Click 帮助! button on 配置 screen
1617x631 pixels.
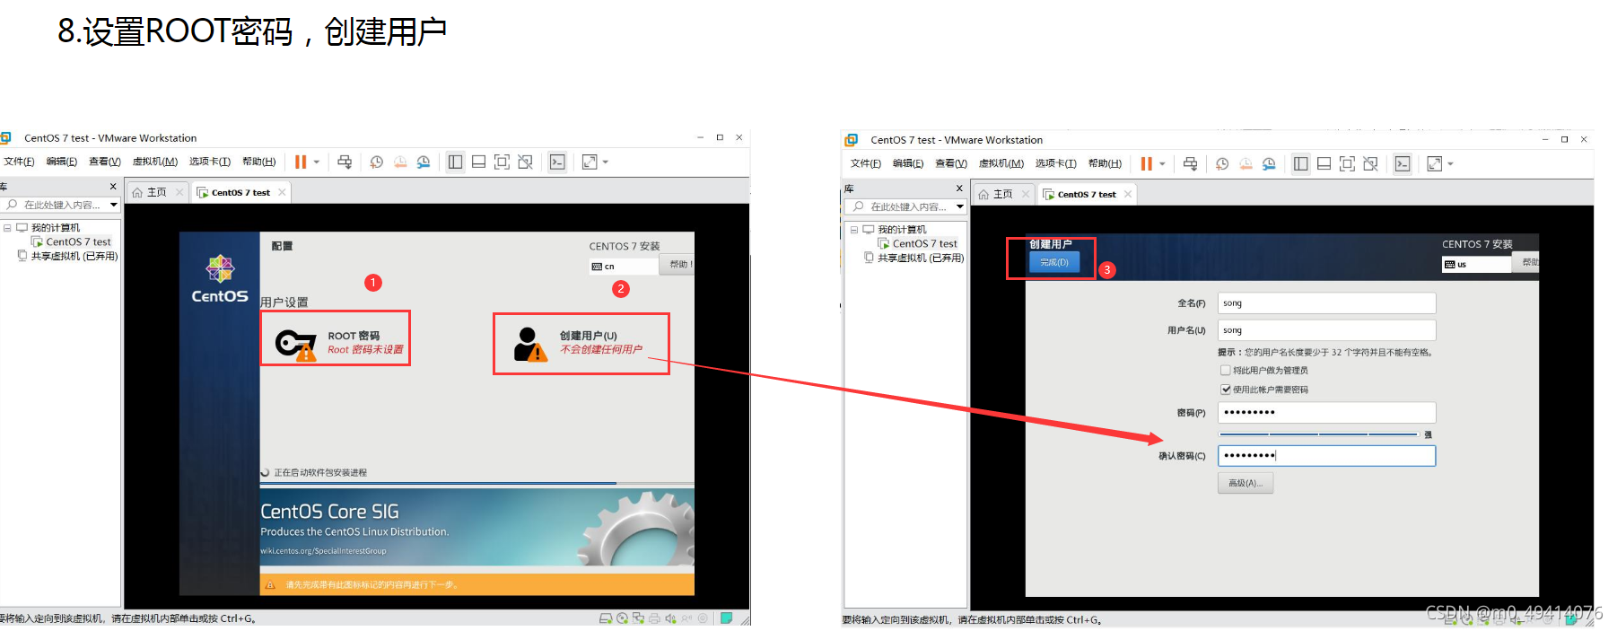[x=678, y=264]
